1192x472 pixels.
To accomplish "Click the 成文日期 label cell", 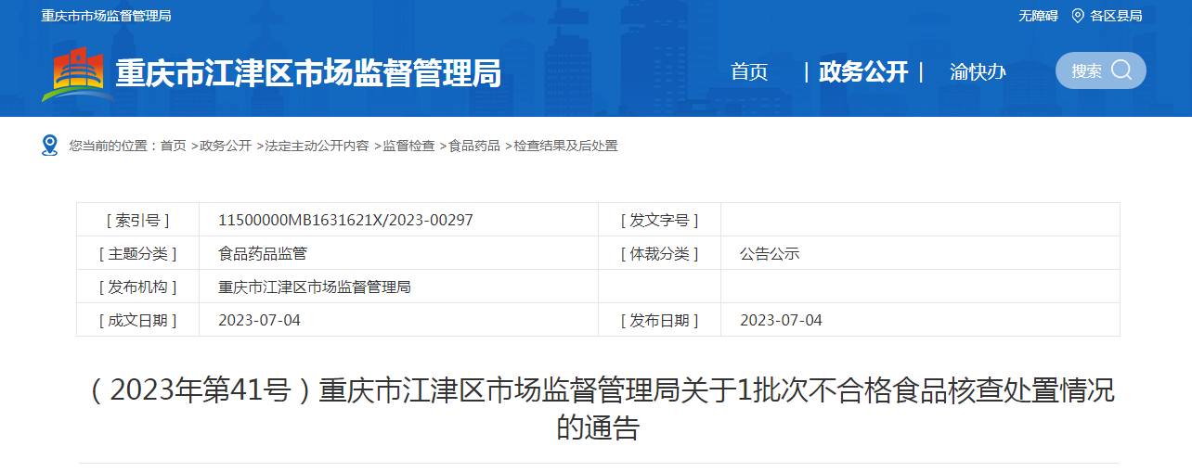I will [137, 320].
